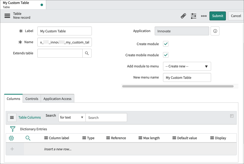This screenshot has width=244, height=164.
Task: Open the form context menu hamburger icon
Action: 7,16
